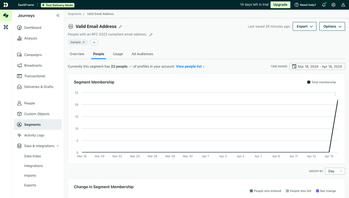Click the Valid Email Address breadcrumb
The height and width of the screenshot is (198, 349).
pos(101,14)
